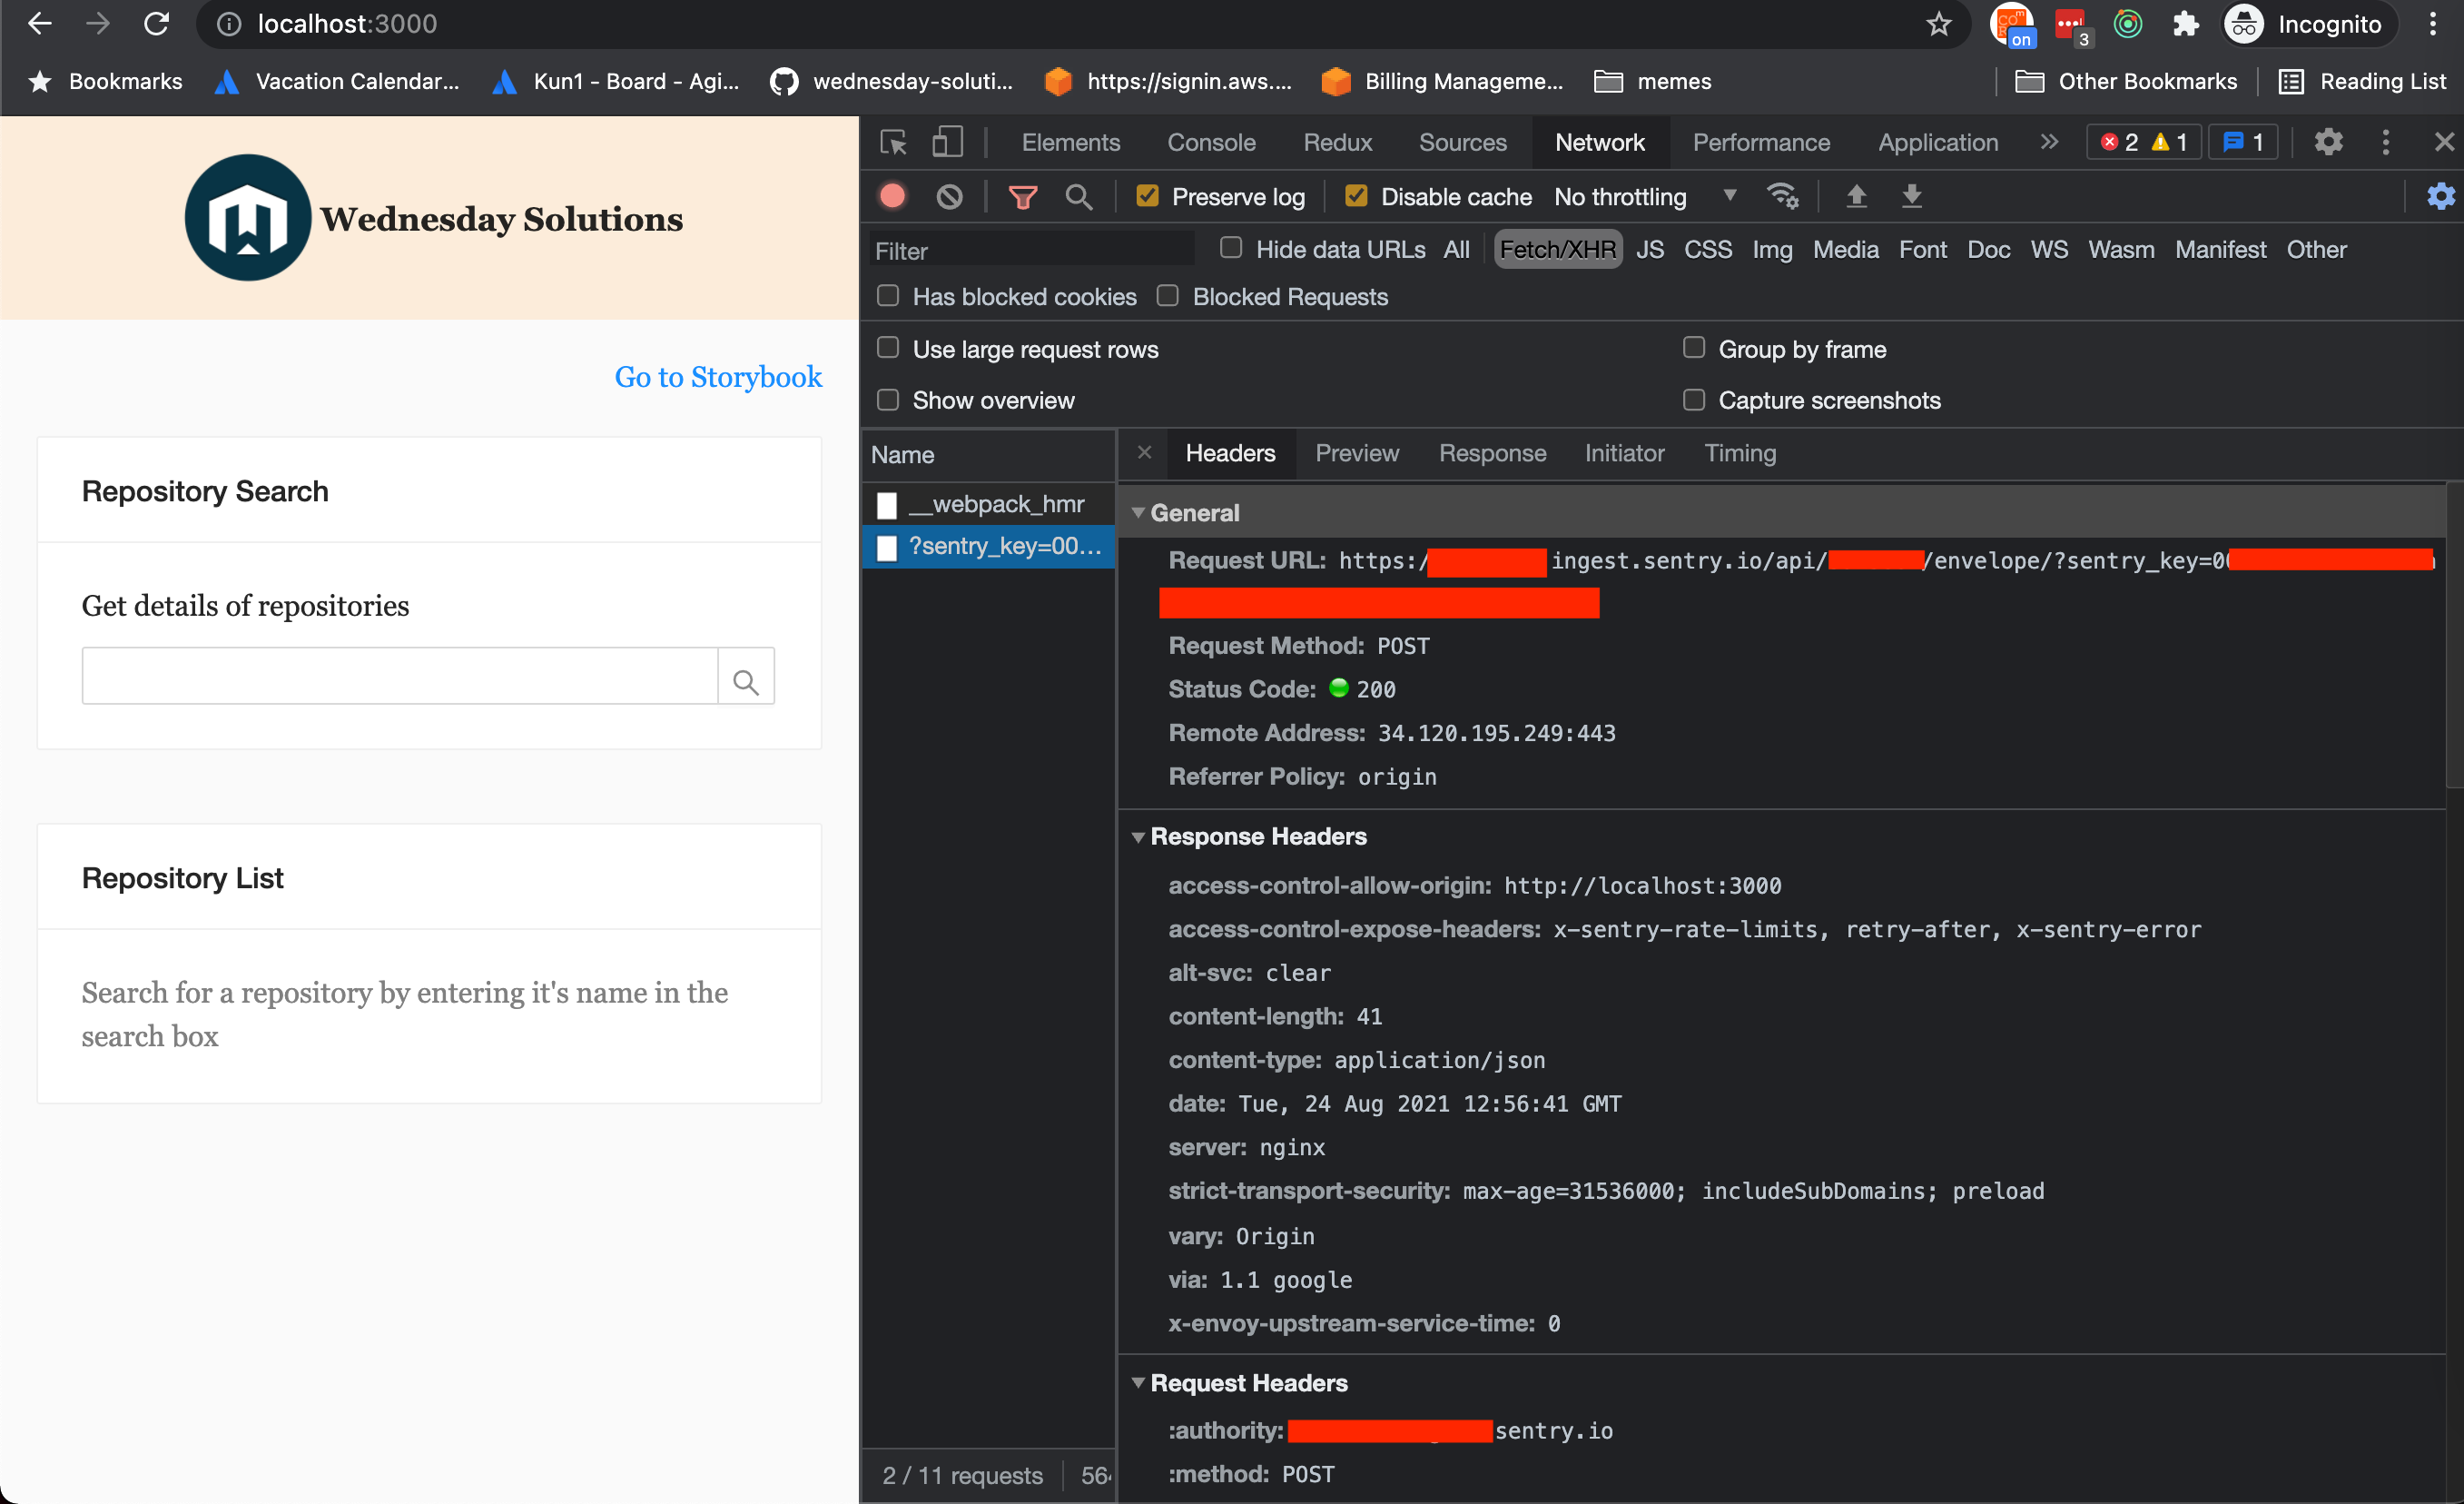Switch to the Console tab
2464x1504 pixels.
(1211, 142)
